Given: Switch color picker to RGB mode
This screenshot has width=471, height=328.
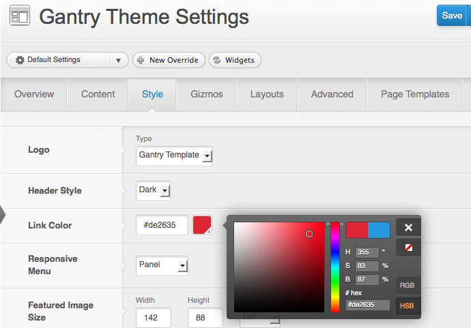Looking at the screenshot, I should [408, 286].
